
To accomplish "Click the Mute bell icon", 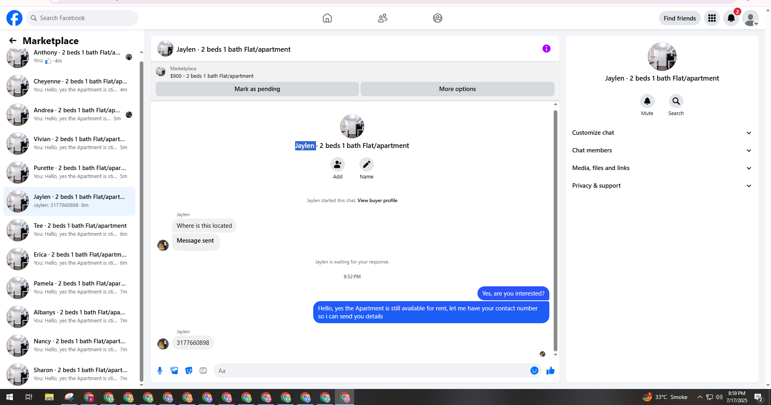I will coord(647,101).
